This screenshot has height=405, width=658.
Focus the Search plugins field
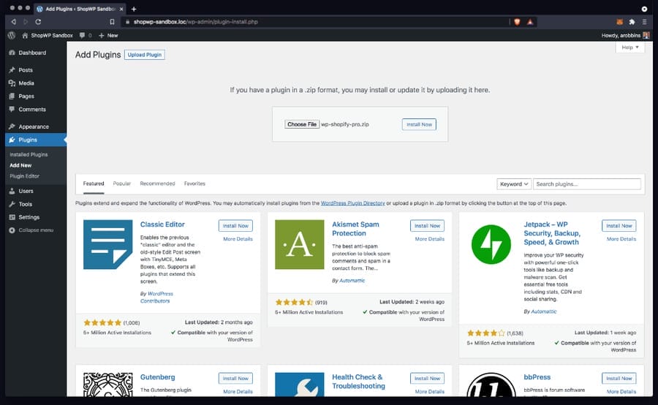pyautogui.click(x=586, y=183)
